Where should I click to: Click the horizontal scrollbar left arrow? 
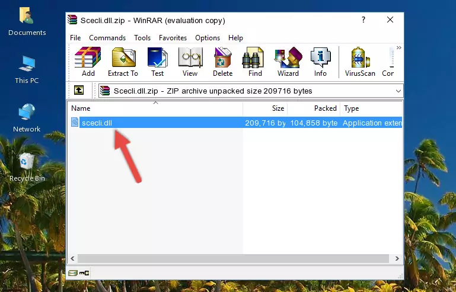73,258
